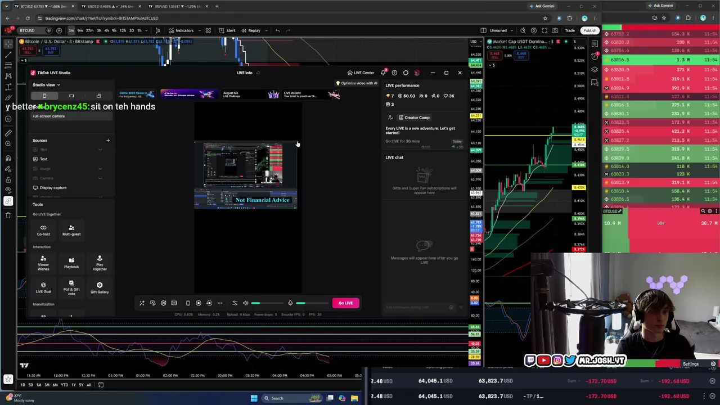Expand the Camera source row chevron

point(100,178)
